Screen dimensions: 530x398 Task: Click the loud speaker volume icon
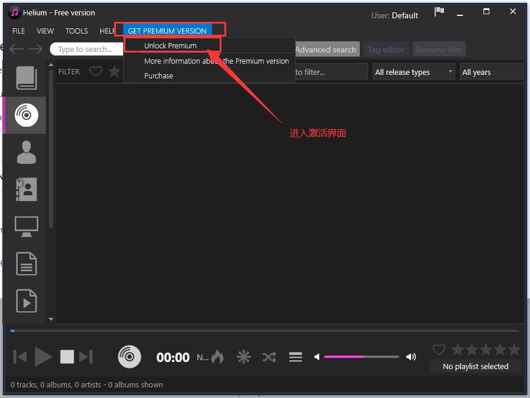pos(411,357)
